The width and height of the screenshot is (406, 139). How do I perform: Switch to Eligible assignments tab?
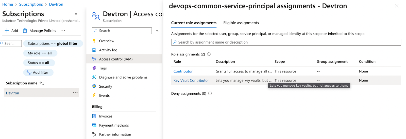tap(241, 23)
